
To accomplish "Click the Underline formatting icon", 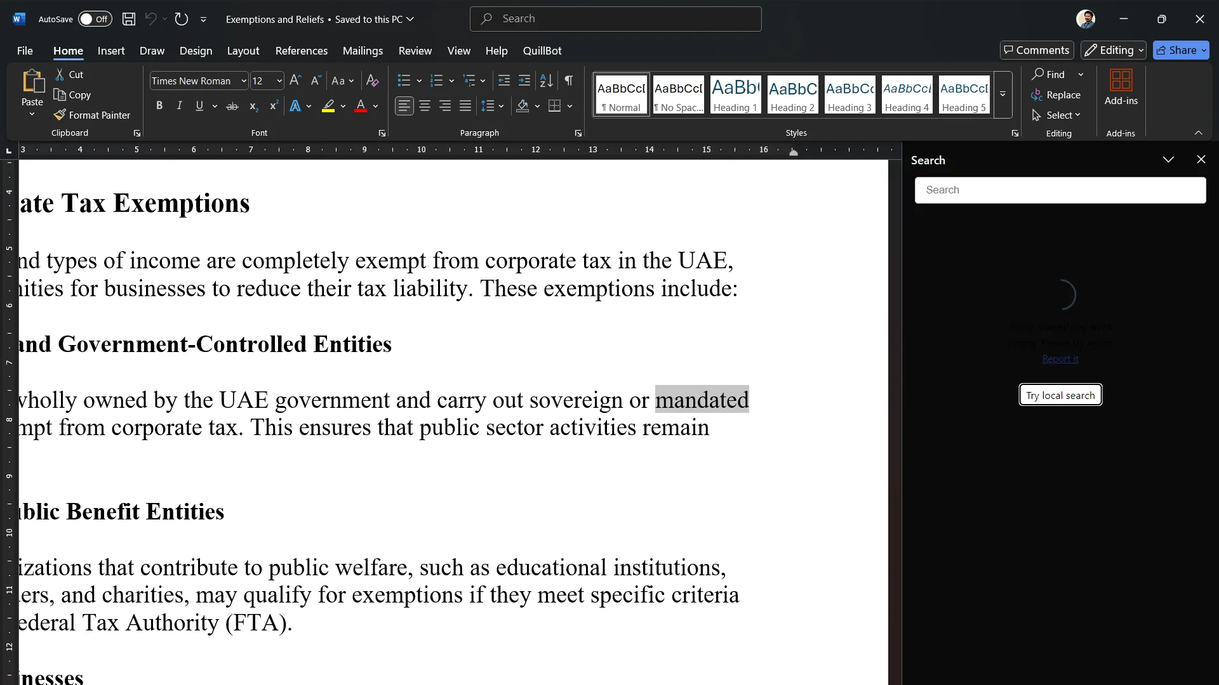I will [x=199, y=105].
